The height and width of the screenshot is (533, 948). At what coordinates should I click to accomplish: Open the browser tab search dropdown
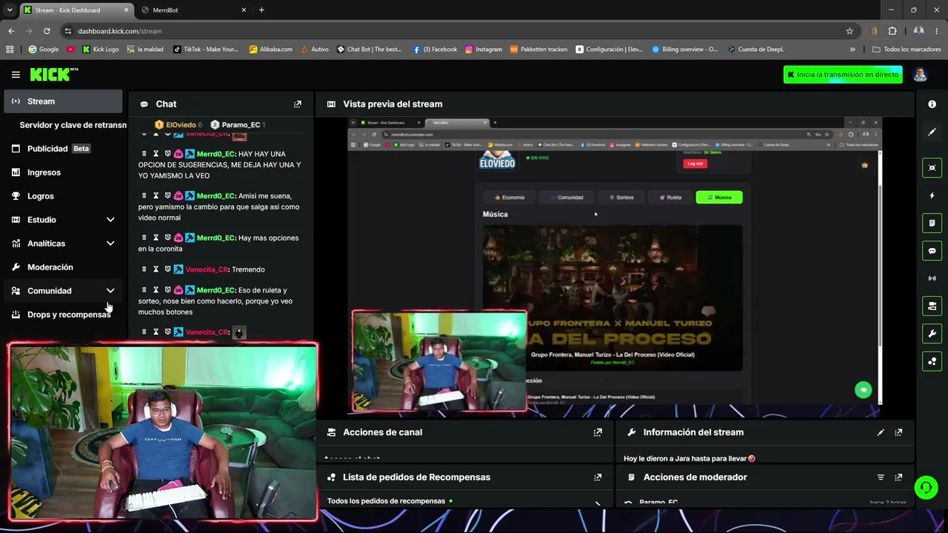(x=10, y=10)
